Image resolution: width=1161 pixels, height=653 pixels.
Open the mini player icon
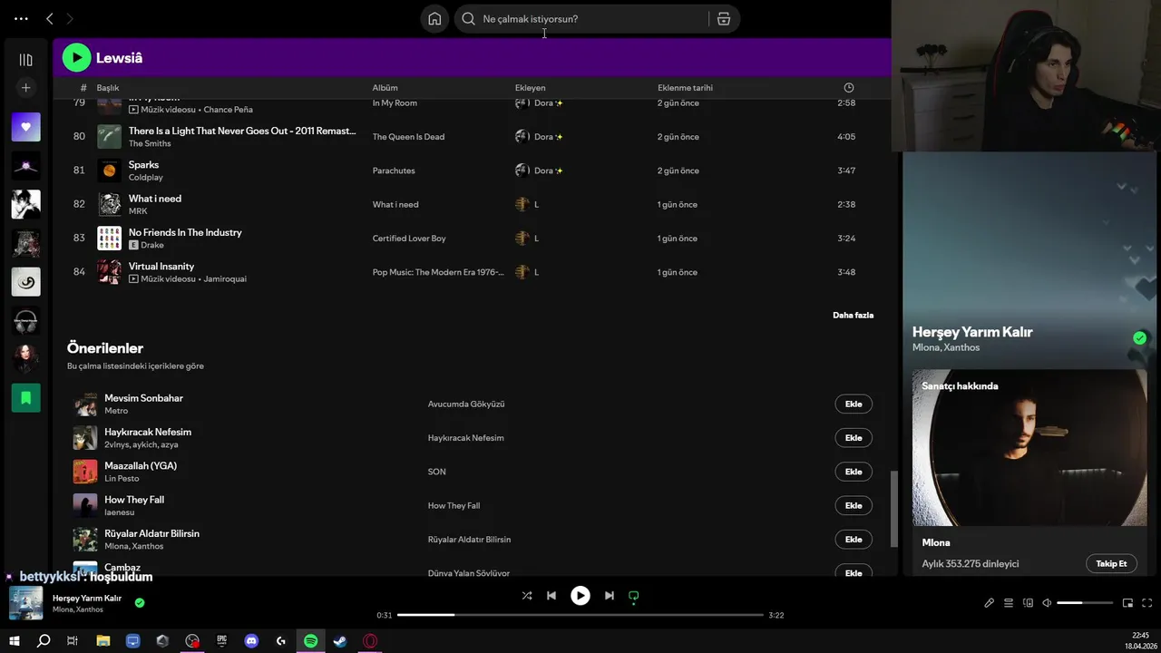pyautogui.click(x=1127, y=603)
